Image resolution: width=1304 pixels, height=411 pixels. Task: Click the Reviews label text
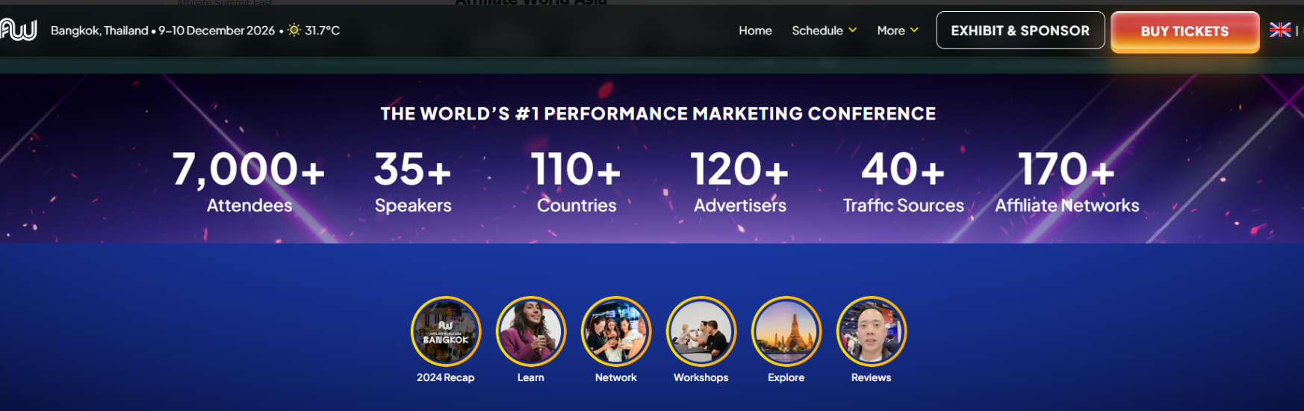coord(872,377)
